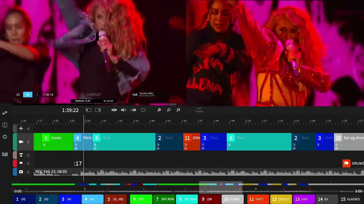Select the third split-clip tool icon

[133, 110]
